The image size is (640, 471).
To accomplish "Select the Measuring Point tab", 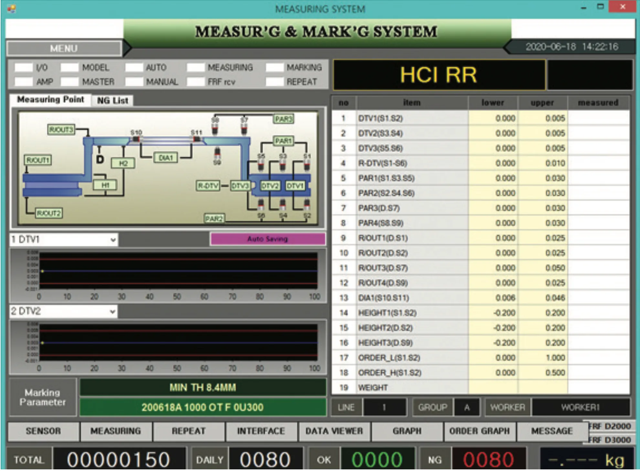I will pos(50,99).
